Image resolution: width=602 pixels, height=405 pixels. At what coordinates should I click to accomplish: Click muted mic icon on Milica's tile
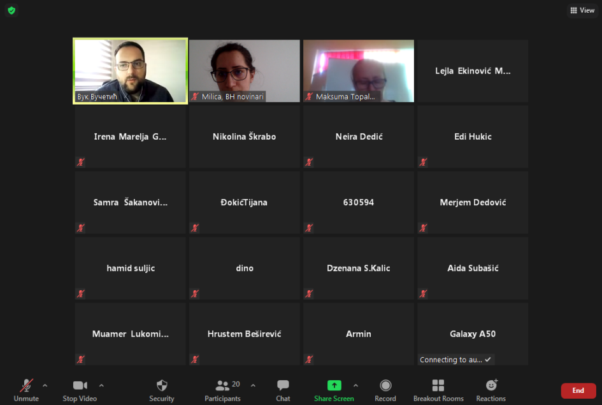click(x=195, y=96)
